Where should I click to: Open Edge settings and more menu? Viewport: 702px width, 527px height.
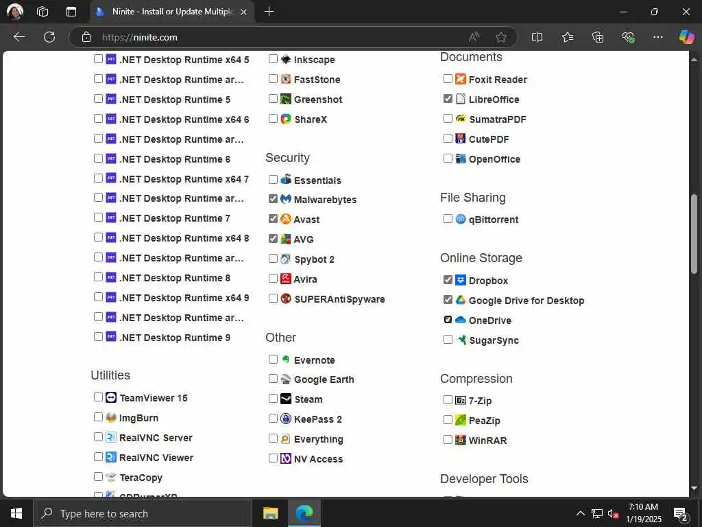(x=657, y=37)
